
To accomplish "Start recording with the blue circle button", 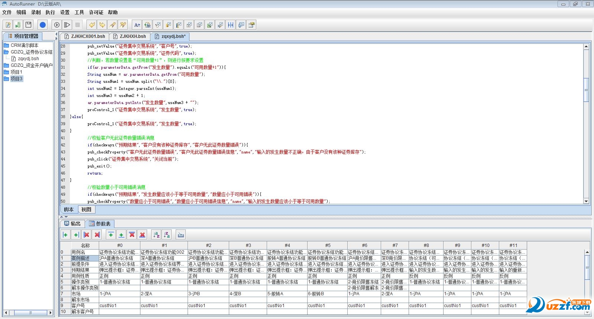I will tap(43, 25).
